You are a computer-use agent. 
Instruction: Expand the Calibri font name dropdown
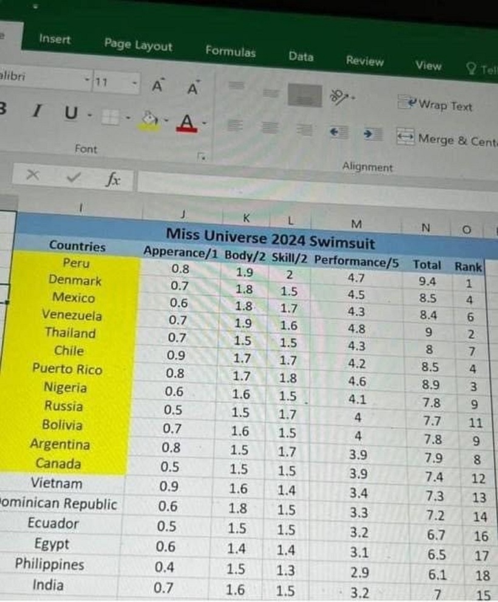(87, 80)
